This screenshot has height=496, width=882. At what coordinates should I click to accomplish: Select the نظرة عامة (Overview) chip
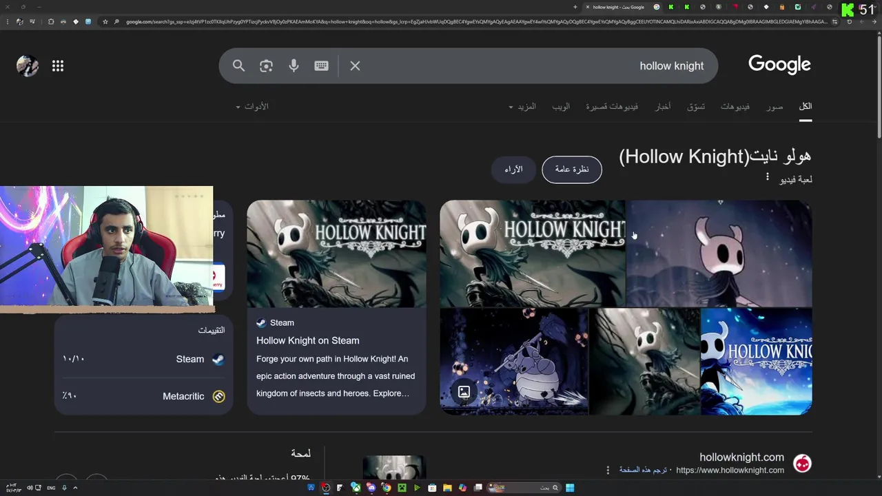click(572, 169)
